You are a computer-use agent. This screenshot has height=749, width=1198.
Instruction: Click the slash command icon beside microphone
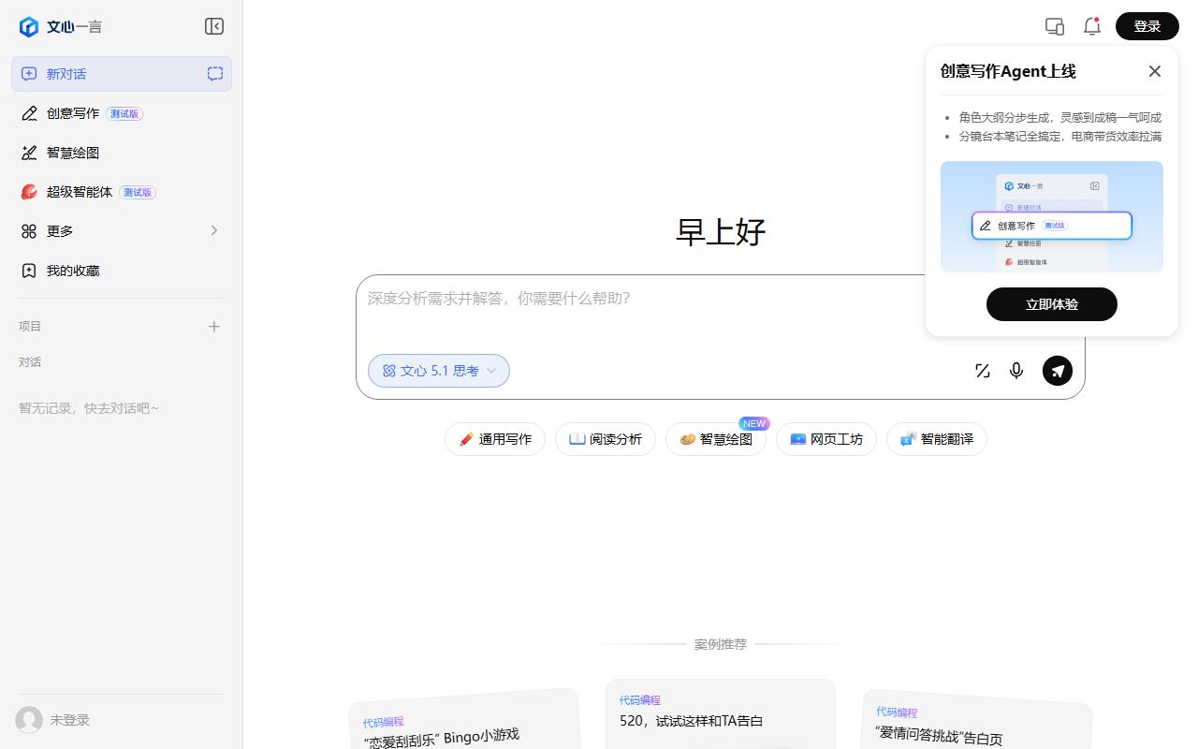coord(983,371)
